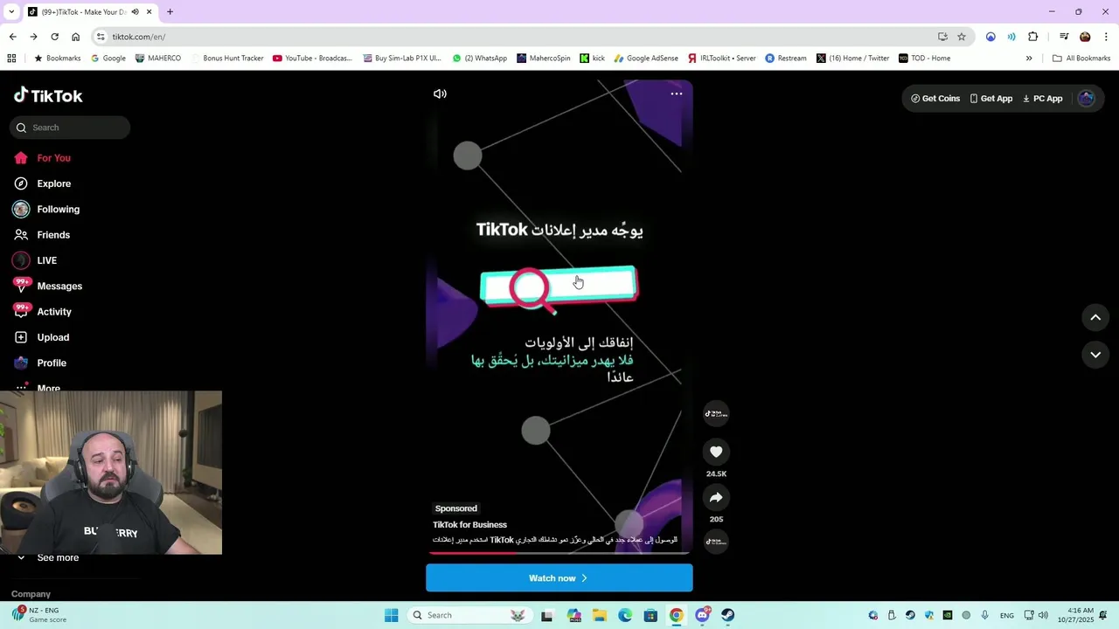Go to the LIVE section
The height and width of the screenshot is (629, 1119).
46,260
